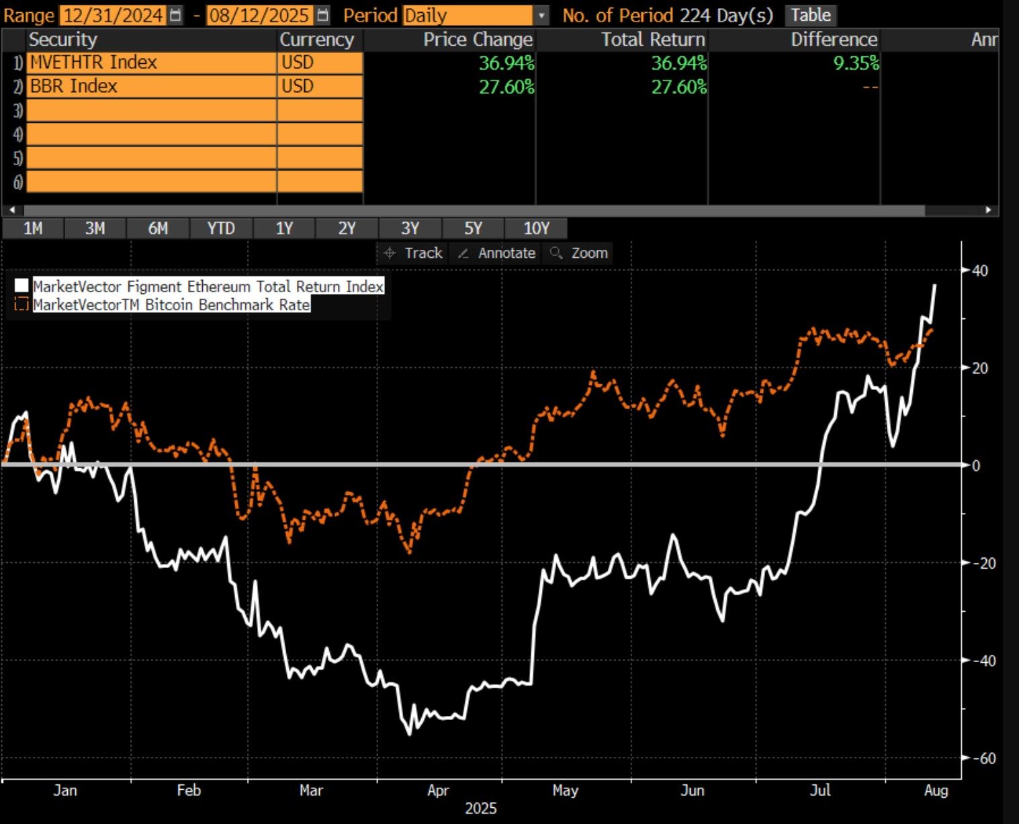Open the Security column header options
This screenshot has width=1019, height=824.
pos(64,40)
